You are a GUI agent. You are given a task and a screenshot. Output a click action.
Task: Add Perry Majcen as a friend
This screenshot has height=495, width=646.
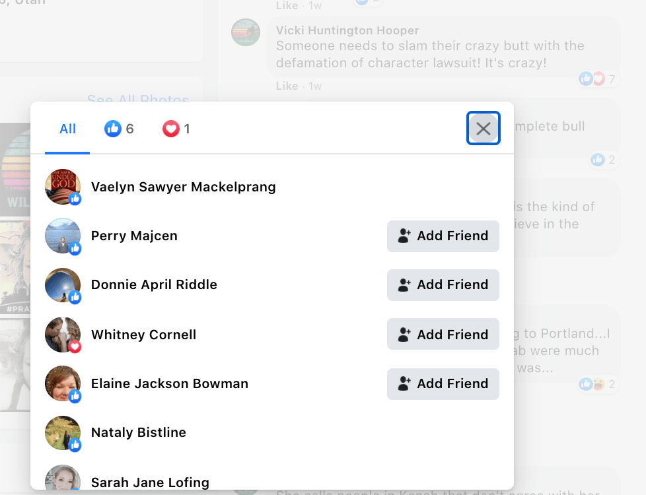click(x=443, y=236)
